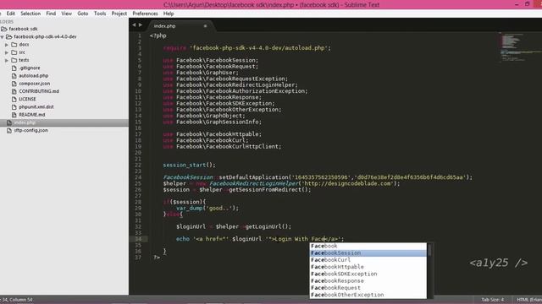Collapse the facebook-php-sdk-v4-4.0-dev folder arrow
The width and height of the screenshot is (542, 304).
coord(2,36)
